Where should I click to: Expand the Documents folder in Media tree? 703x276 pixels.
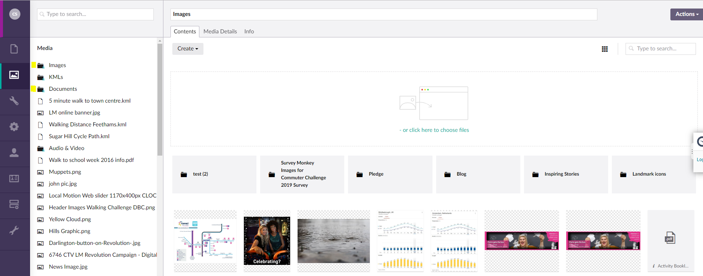pyautogui.click(x=34, y=89)
